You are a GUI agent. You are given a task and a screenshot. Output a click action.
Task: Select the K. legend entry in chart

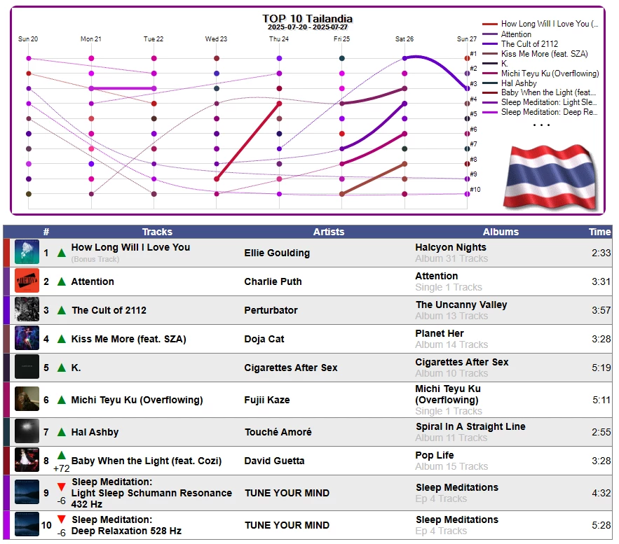tap(495, 64)
